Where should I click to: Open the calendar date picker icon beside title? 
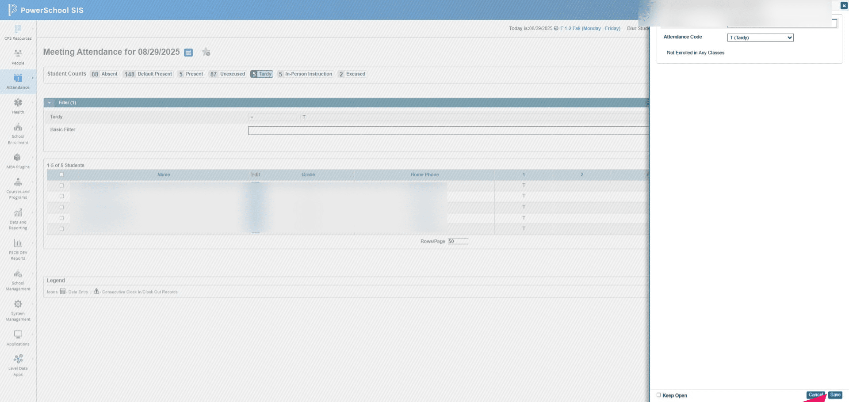pos(188,53)
